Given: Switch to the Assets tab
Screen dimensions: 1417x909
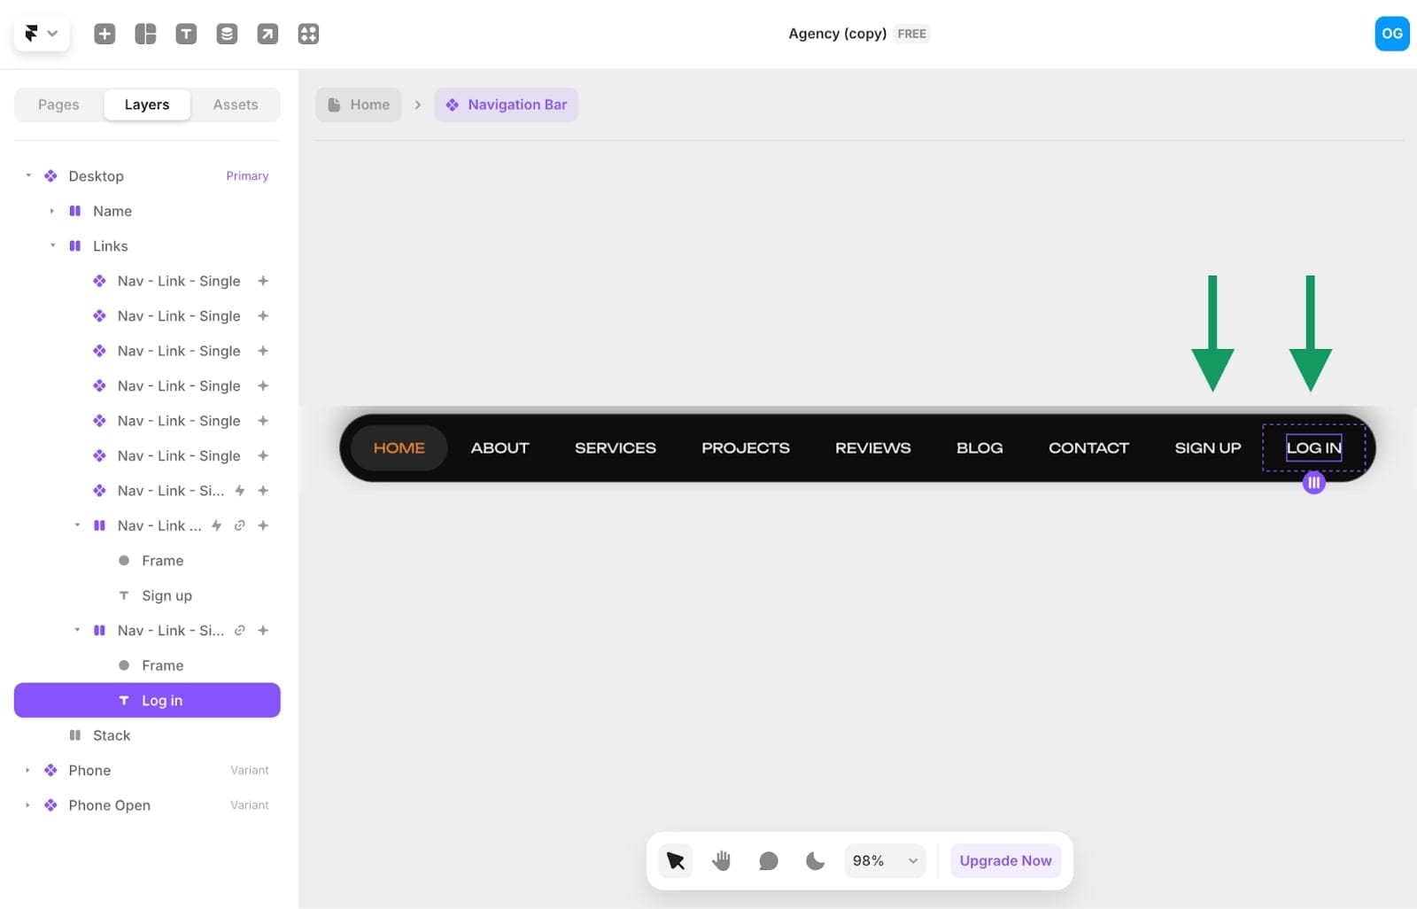Looking at the screenshot, I should point(235,104).
